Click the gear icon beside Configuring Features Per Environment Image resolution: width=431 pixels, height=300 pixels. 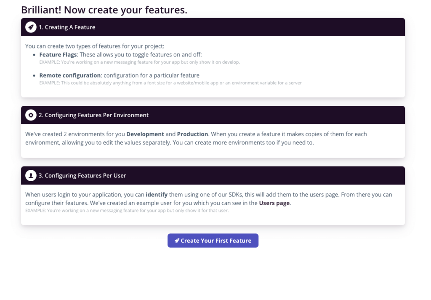31,115
